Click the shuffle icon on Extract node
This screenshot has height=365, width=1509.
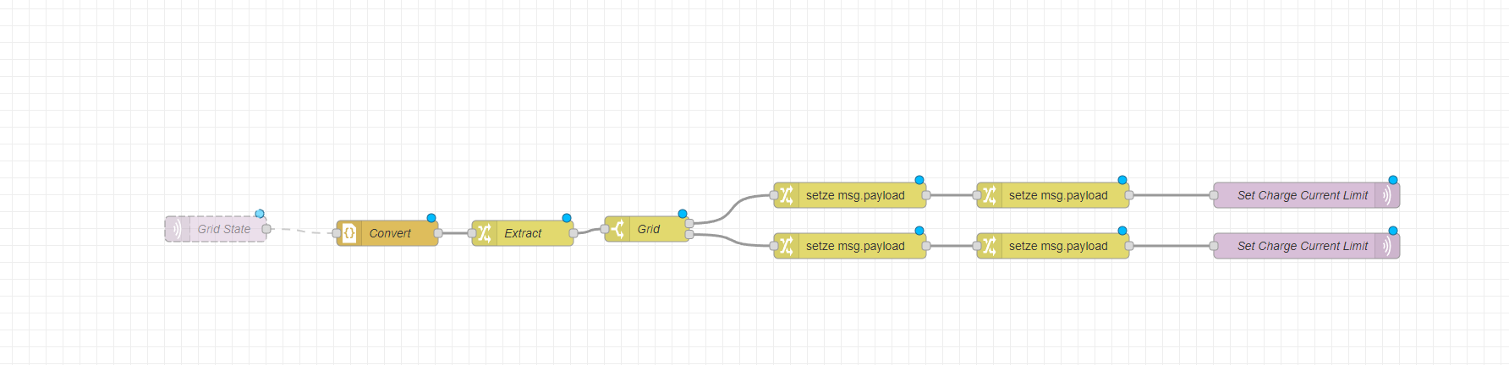coord(485,233)
